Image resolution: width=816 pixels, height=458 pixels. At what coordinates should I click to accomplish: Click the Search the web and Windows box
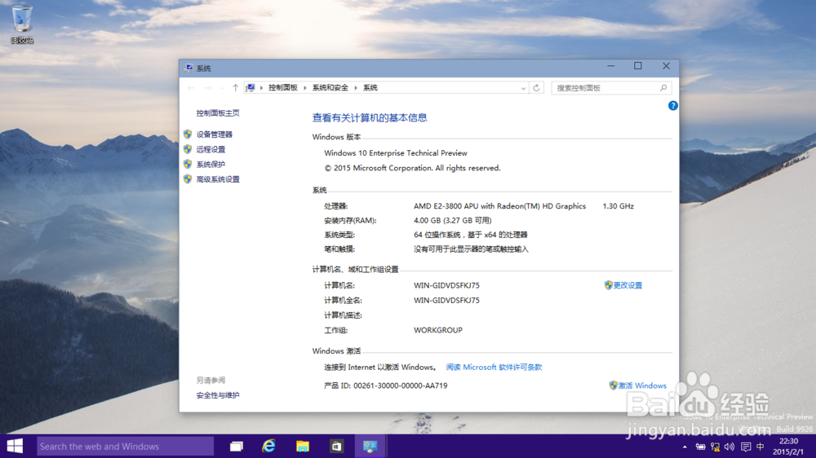point(125,446)
